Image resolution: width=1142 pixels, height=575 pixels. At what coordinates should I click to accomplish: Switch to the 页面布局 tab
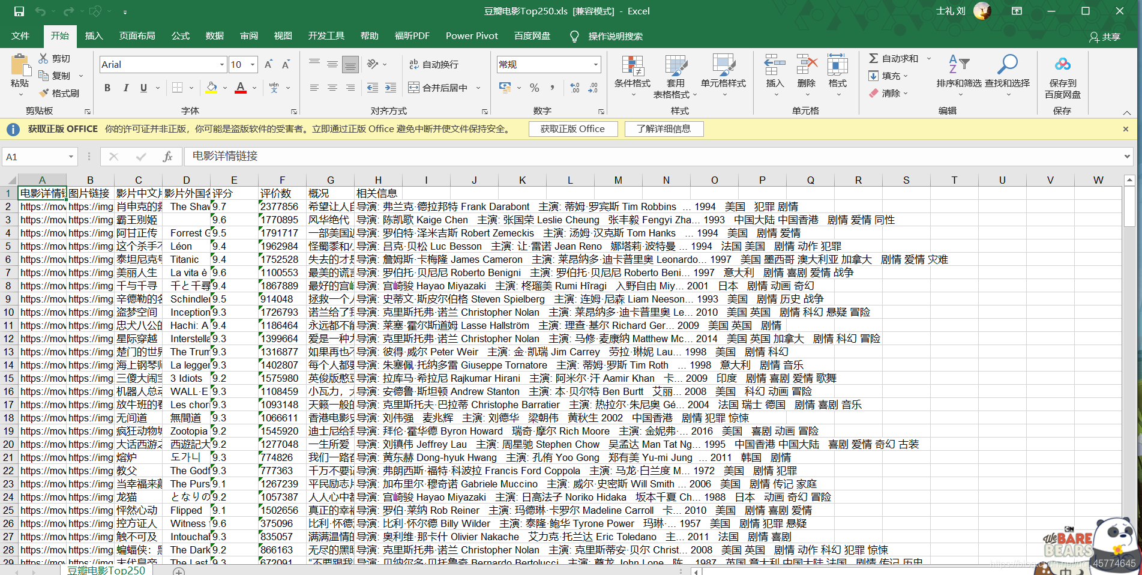(137, 36)
